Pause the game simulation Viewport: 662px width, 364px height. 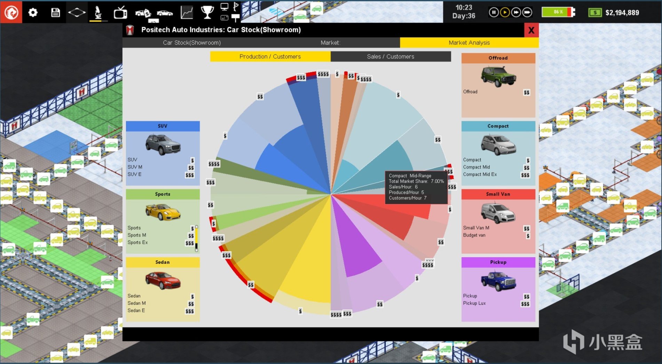tap(494, 13)
